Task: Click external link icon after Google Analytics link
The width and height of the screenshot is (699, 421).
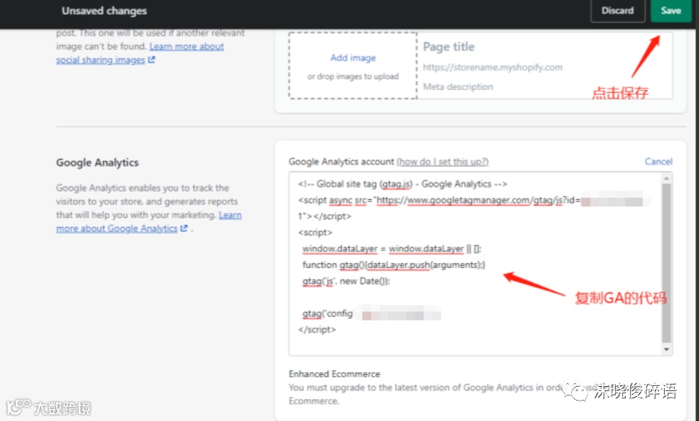Action: (183, 228)
